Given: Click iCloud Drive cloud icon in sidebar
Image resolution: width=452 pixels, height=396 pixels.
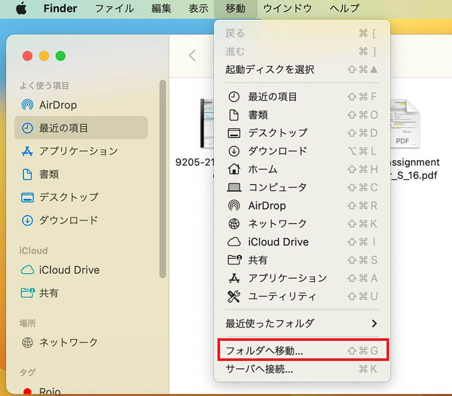Looking at the screenshot, I should point(27,270).
